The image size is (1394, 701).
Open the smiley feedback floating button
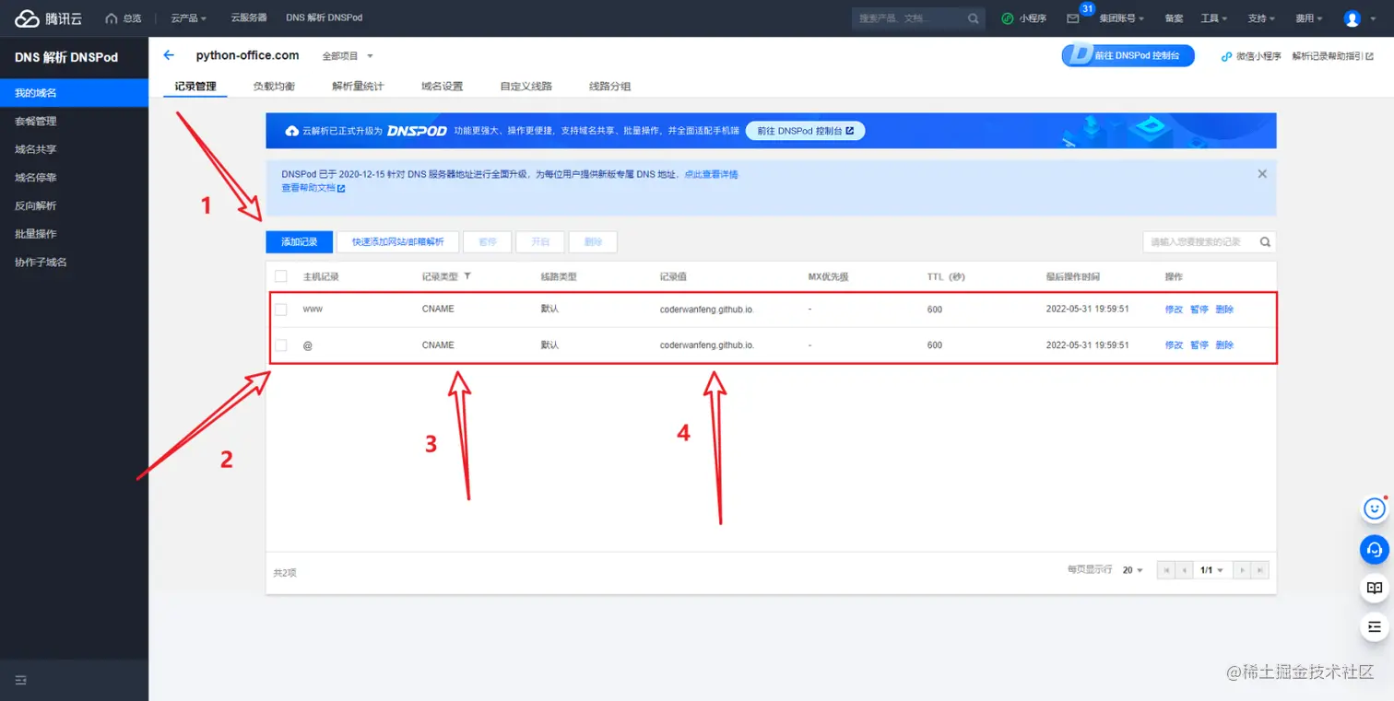click(x=1375, y=508)
